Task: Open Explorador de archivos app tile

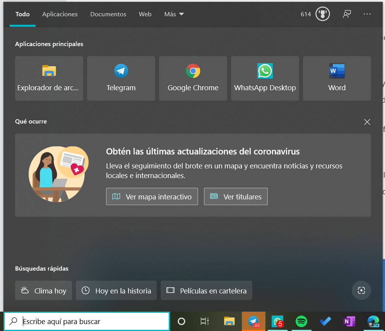Action: coord(49,78)
